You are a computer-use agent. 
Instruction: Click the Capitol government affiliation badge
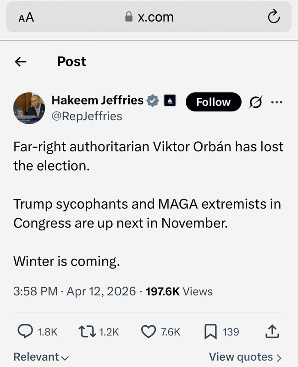tap(170, 100)
